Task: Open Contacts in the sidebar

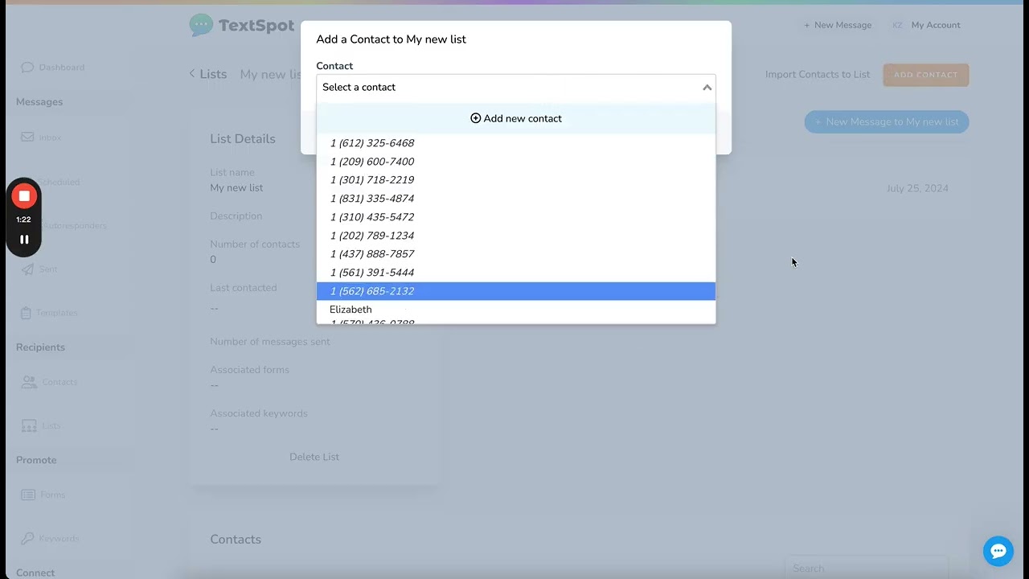Action: tap(50, 382)
